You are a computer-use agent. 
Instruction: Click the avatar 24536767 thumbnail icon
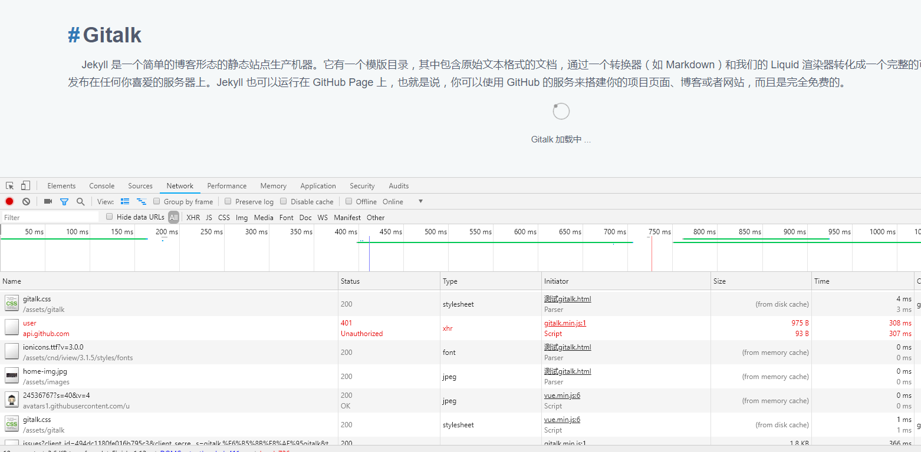12,400
